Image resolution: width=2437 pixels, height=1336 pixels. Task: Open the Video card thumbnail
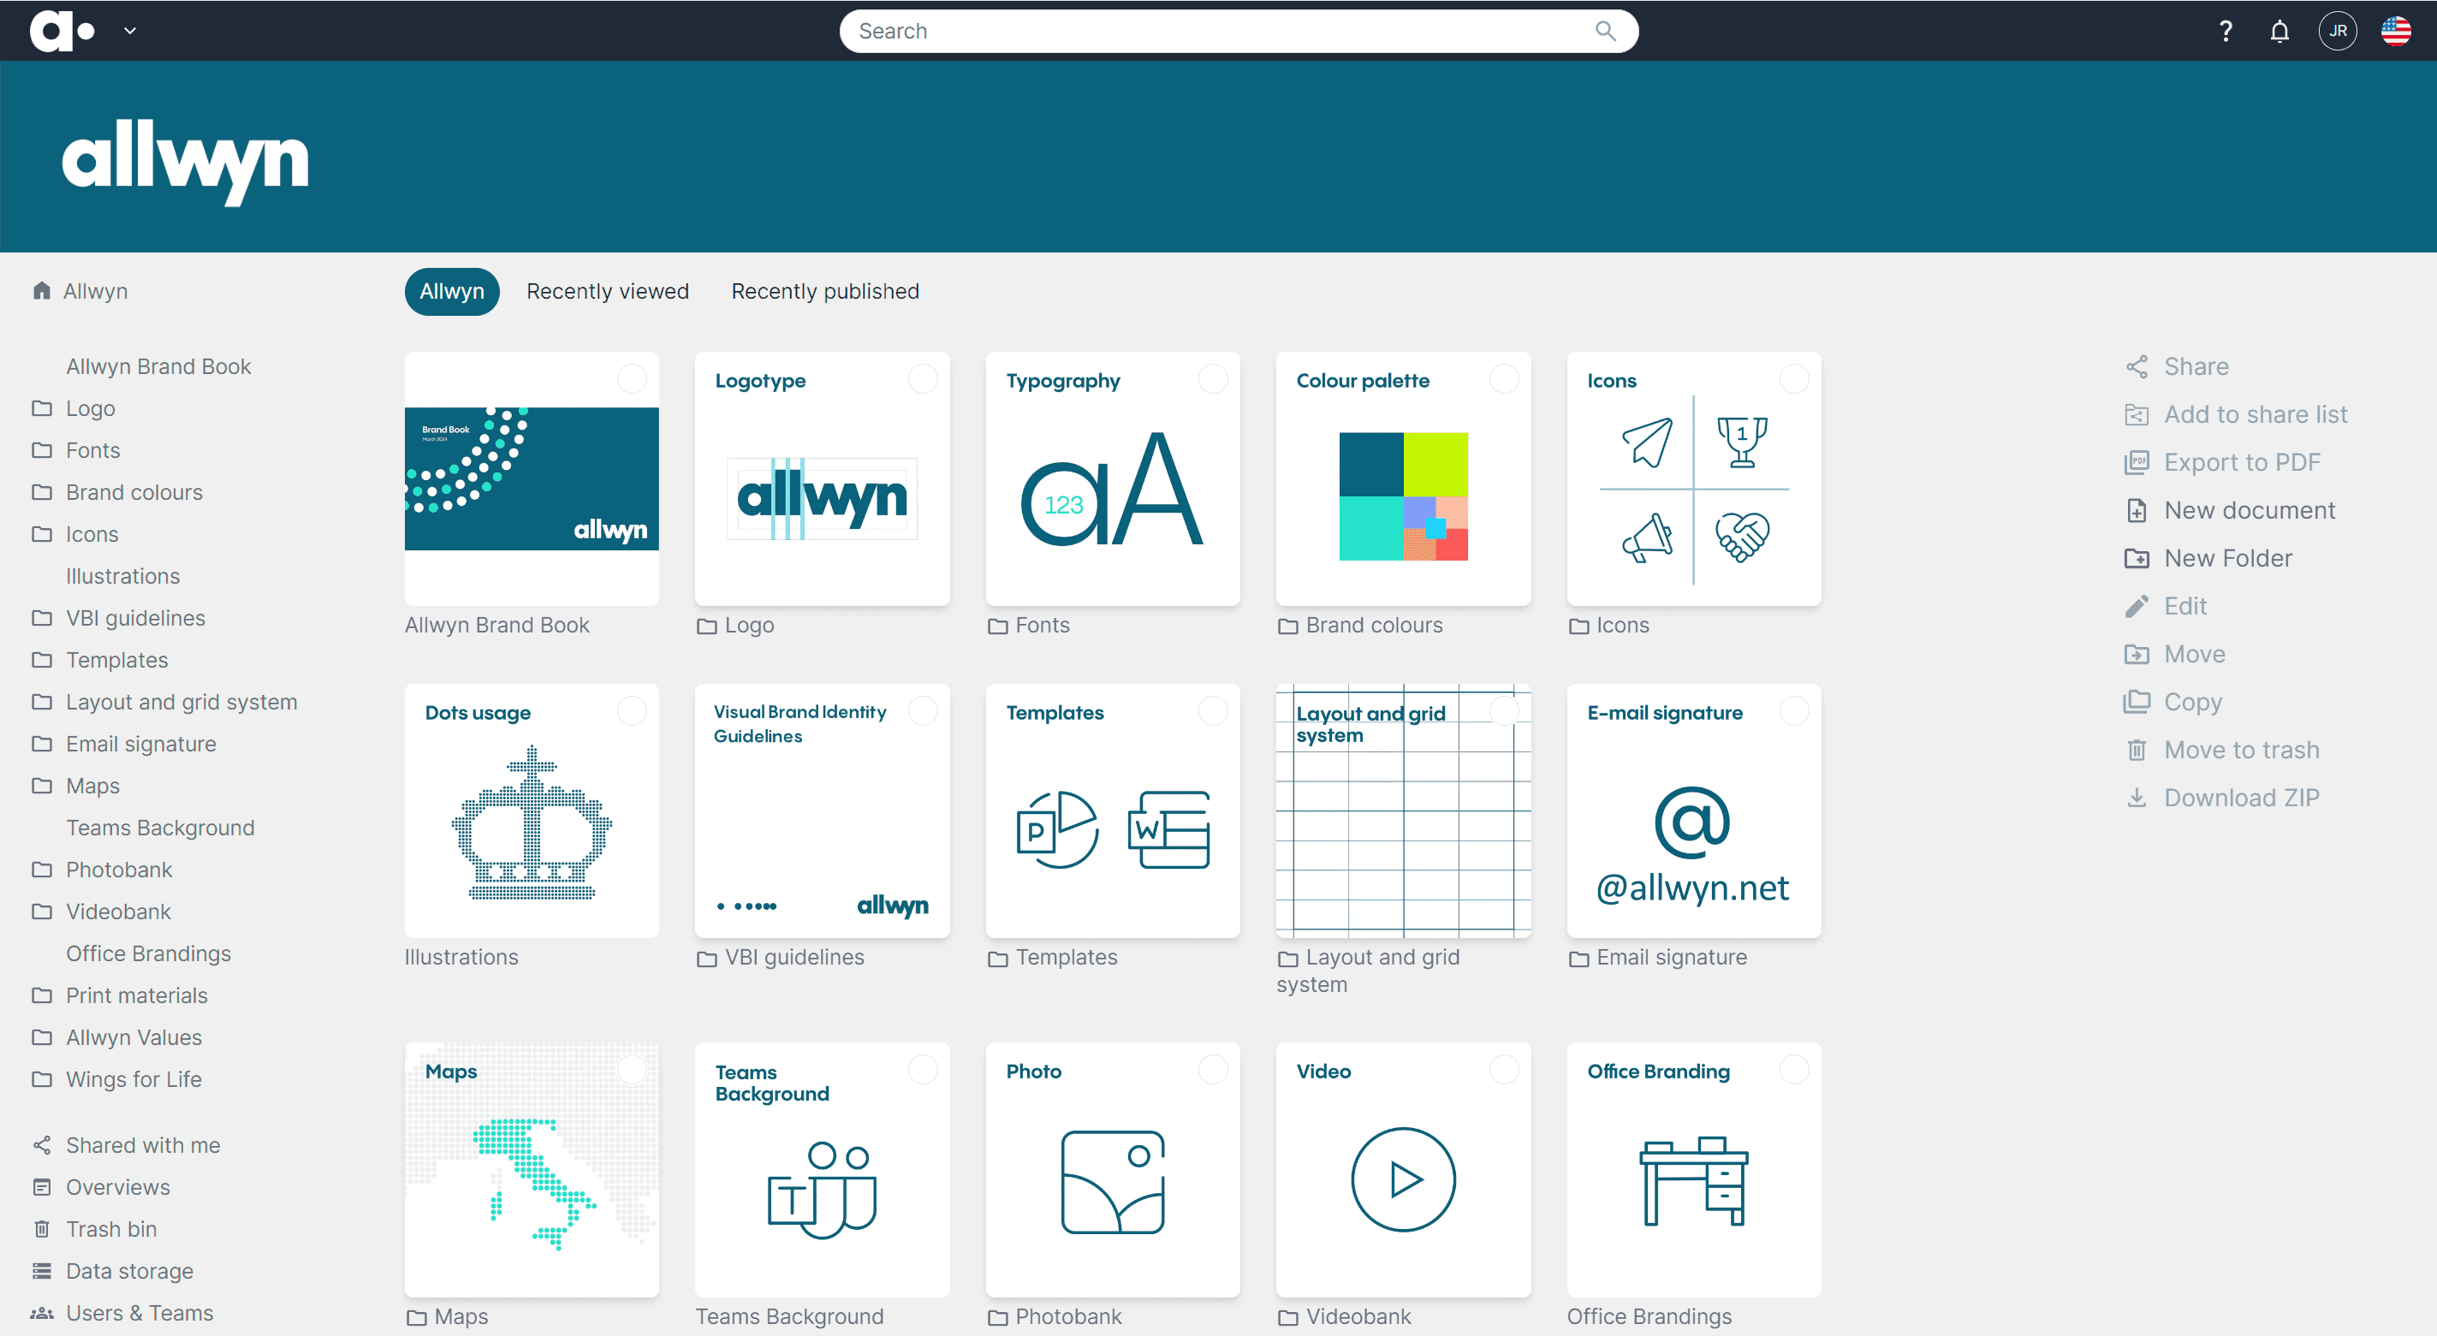(1403, 1169)
